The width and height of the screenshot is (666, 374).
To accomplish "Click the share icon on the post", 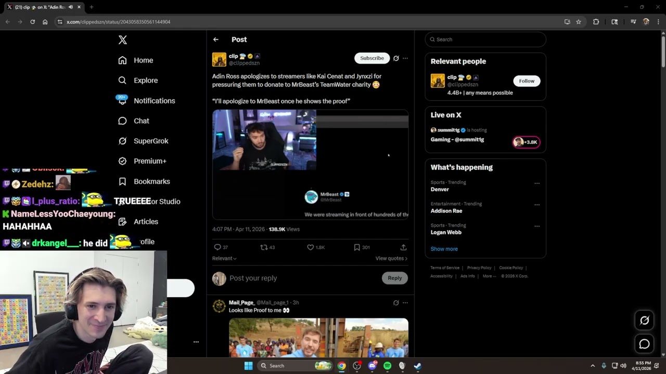I will coord(403,247).
